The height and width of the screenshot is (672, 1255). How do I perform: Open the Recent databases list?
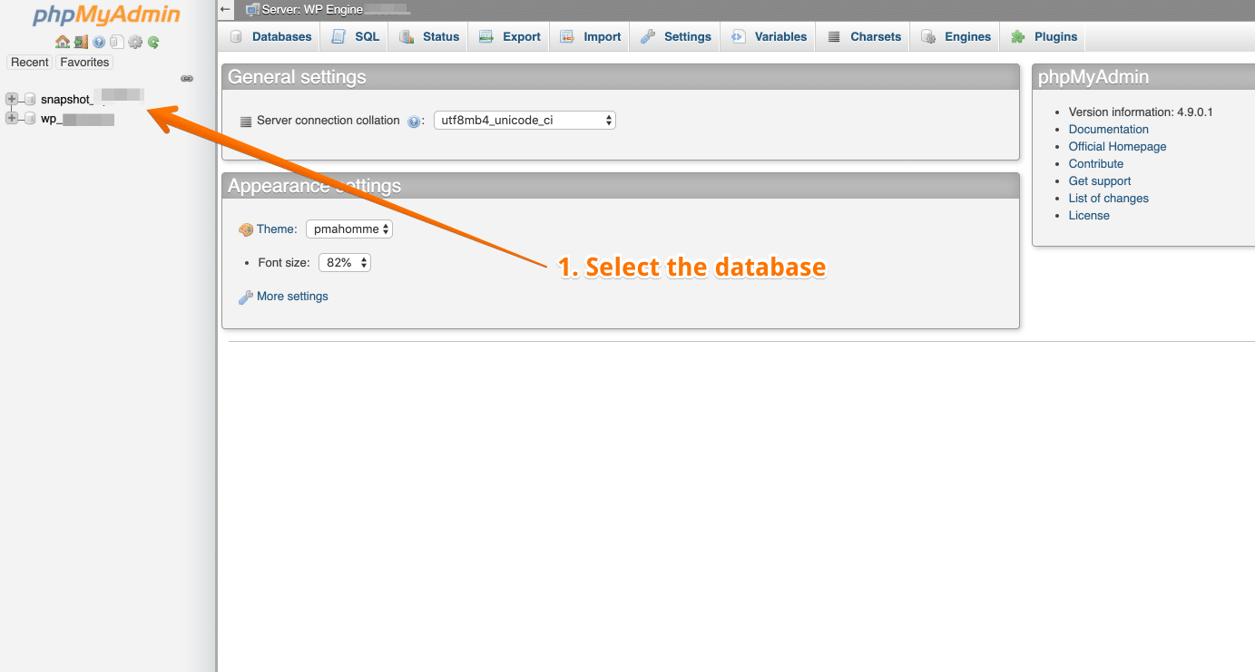tap(30, 62)
